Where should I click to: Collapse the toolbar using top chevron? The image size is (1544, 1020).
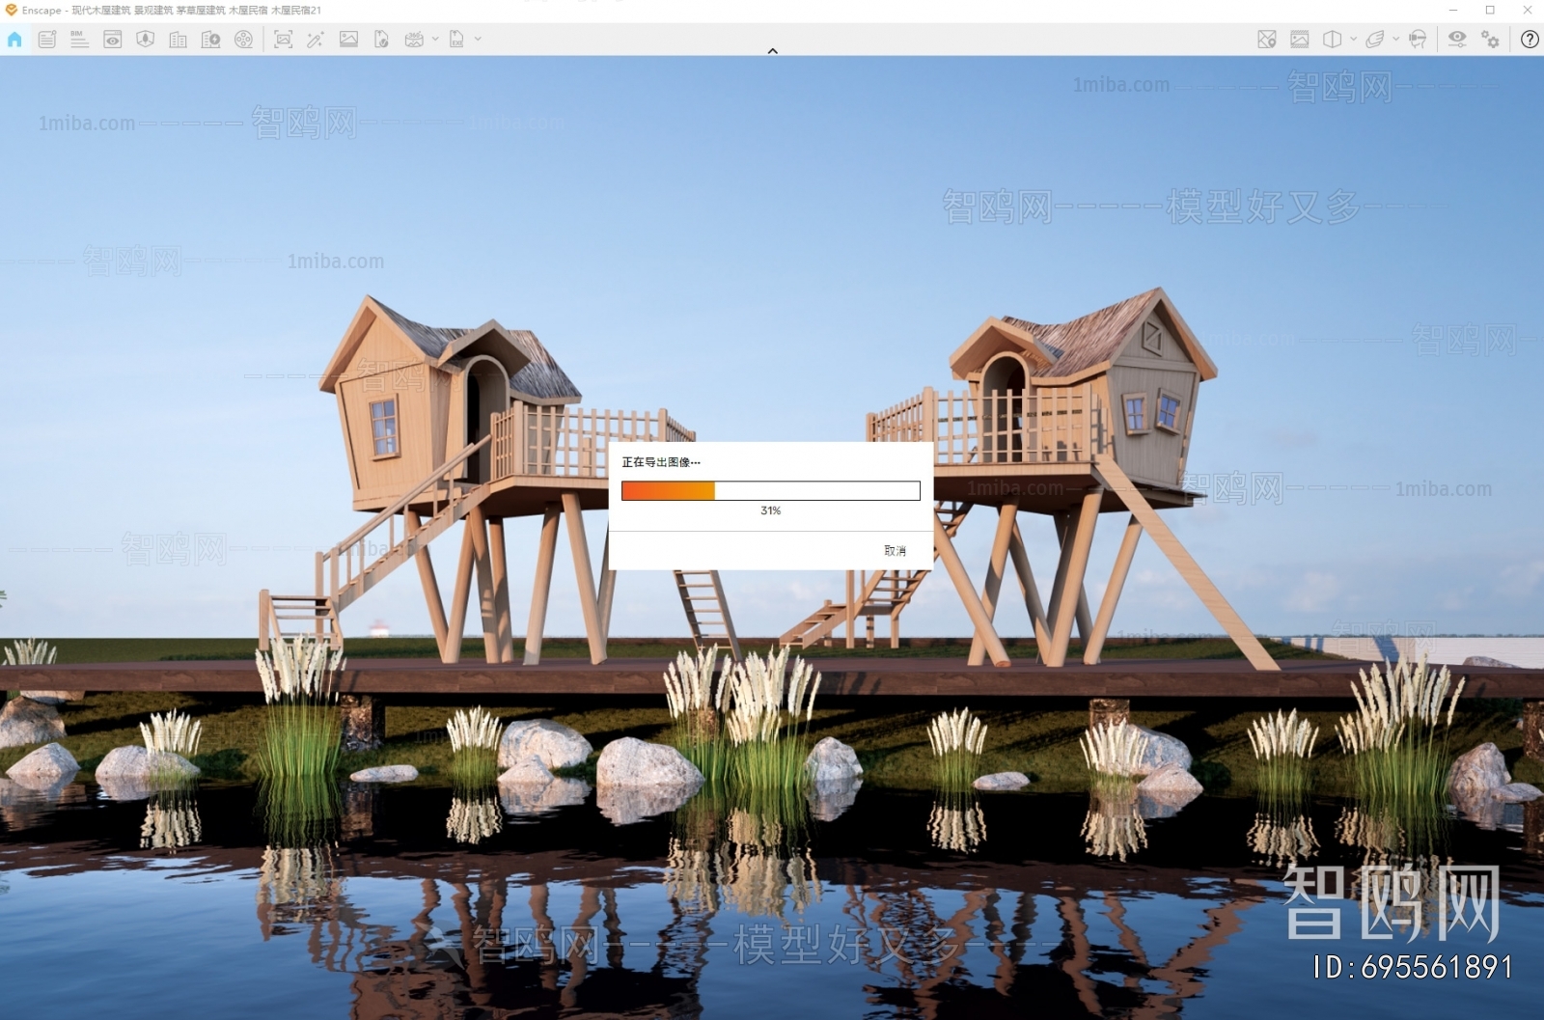pyautogui.click(x=772, y=51)
